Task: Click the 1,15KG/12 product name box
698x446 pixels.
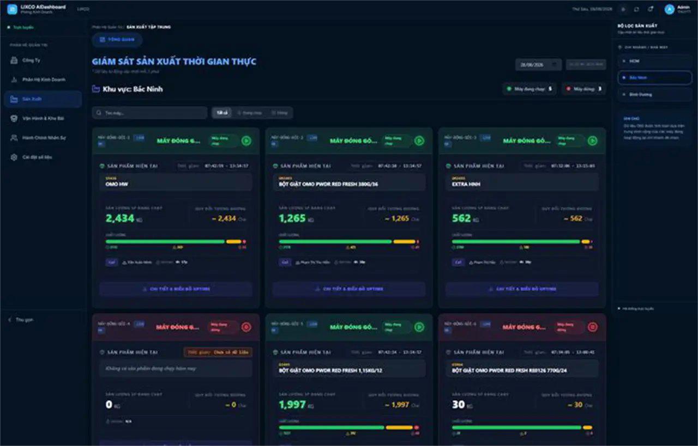Action: tap(349, 368)
